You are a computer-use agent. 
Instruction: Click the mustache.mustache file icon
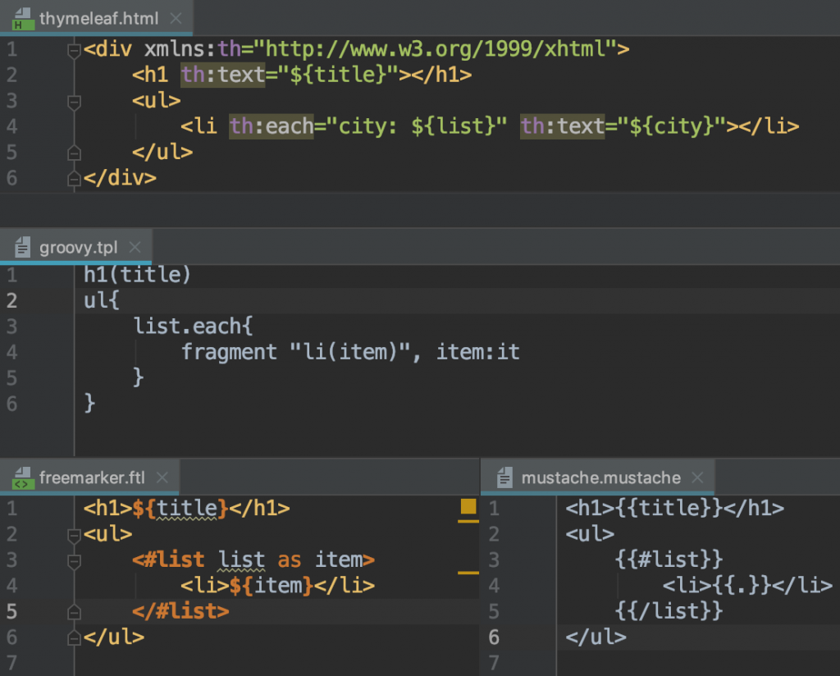504,477
